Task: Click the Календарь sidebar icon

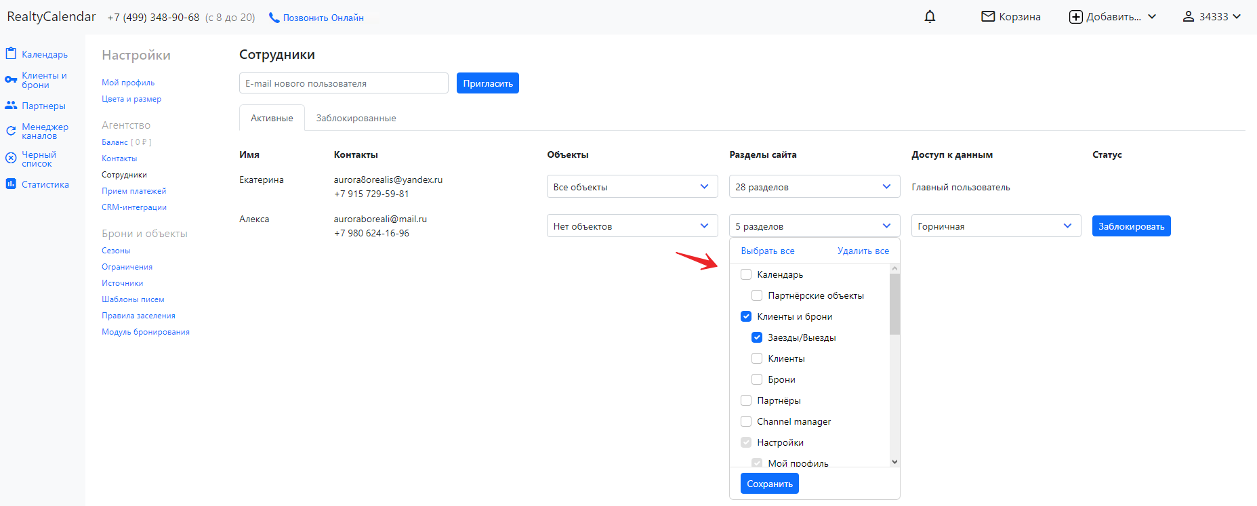Action: (11, 54)
